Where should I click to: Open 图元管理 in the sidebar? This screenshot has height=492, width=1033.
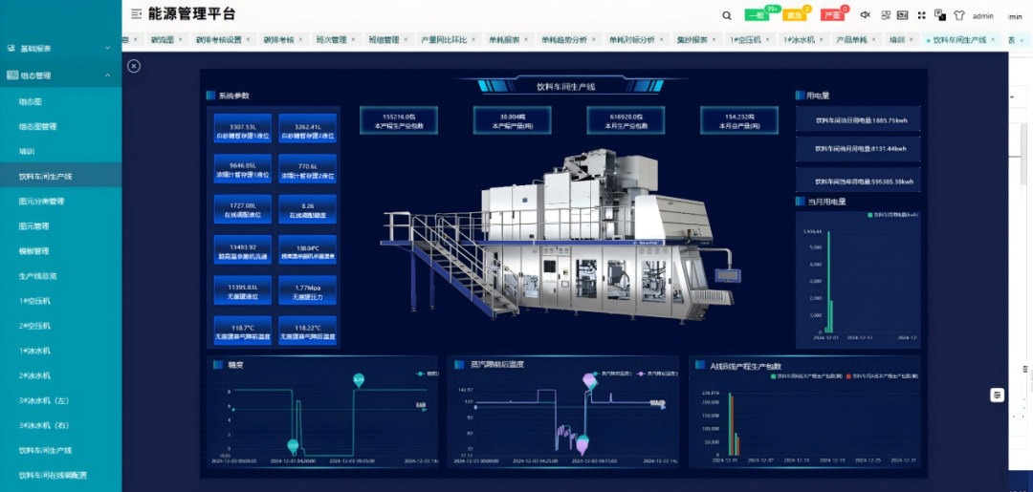pos(34,225)
